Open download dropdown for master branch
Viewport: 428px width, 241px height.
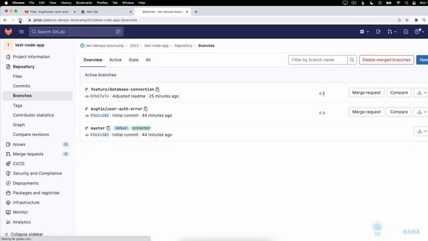421,131
